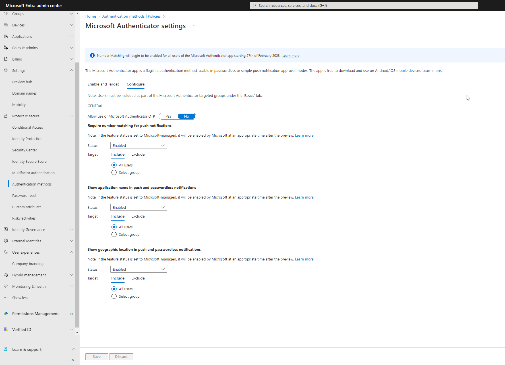The width and height of the screenshot is (505, 365).
Task: Open number matching Status dropdown
Action: pos(138,145)
